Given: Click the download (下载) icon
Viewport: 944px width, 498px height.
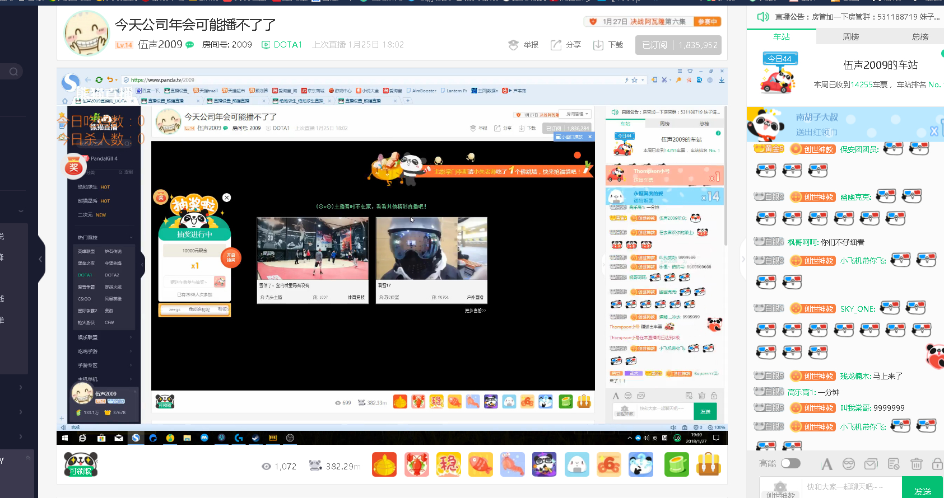Looking at the screenshot, I should click(598, 45).
